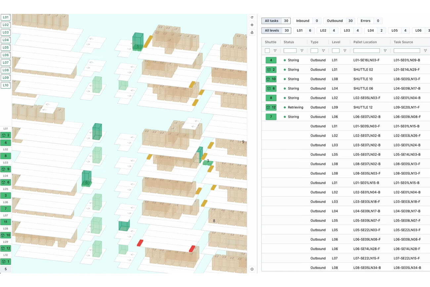The height and width of the screenshot is (287, 430).
Task: Click the All levels filter button
Action: click(x=276, y=30)
